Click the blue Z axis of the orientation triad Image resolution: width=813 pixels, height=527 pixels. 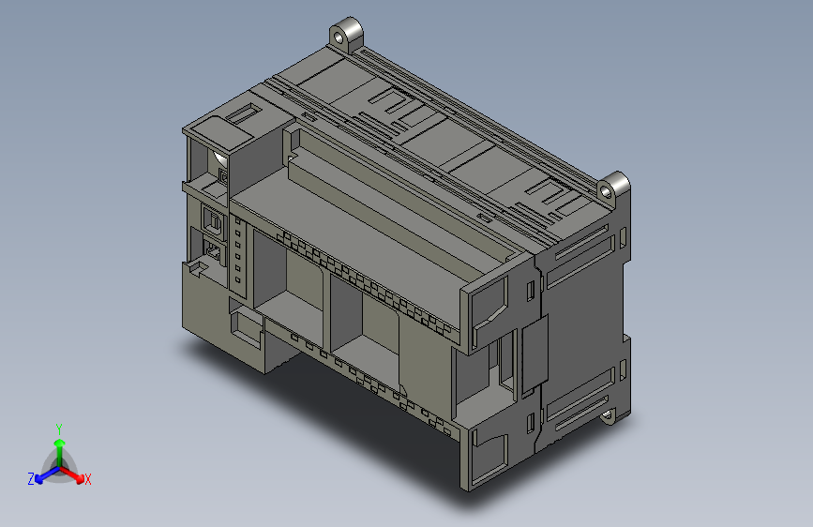pyautogui.click(x=46, y=474)
